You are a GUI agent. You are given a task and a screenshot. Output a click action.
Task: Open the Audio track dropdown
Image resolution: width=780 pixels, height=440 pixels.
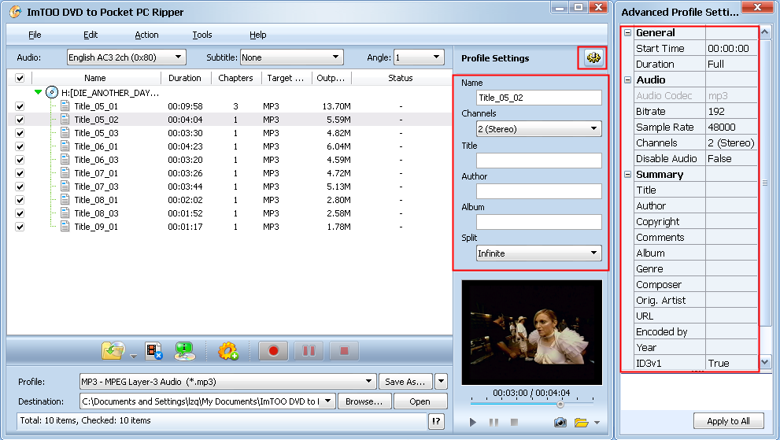pyautogui.click(x=127, y=57)
